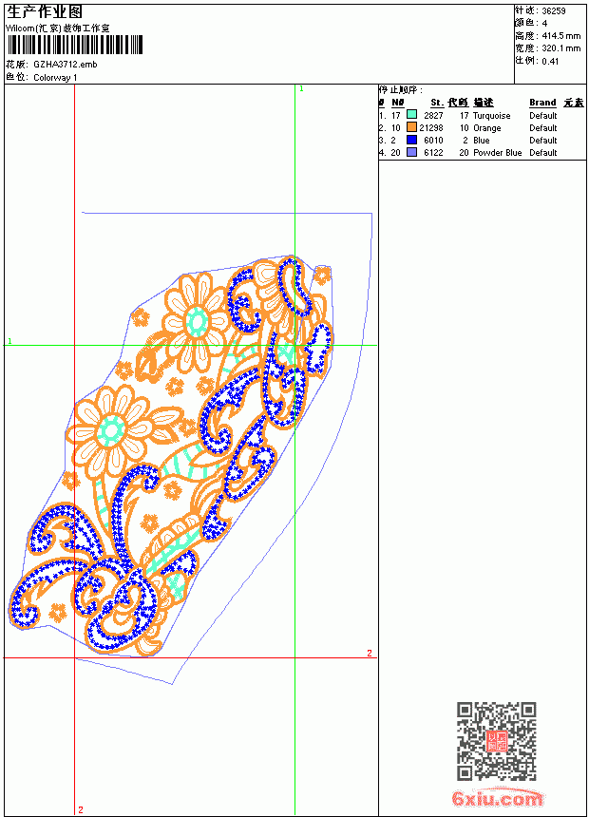Click the Powder Blue color swatch
The height and width of the screenshot is (817, 589).
tap(411, 152)
